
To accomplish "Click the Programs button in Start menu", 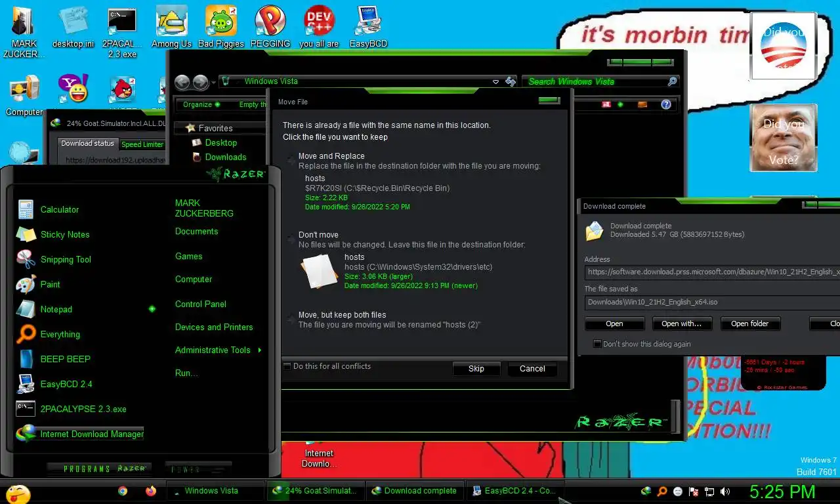I will coord(99,469).
